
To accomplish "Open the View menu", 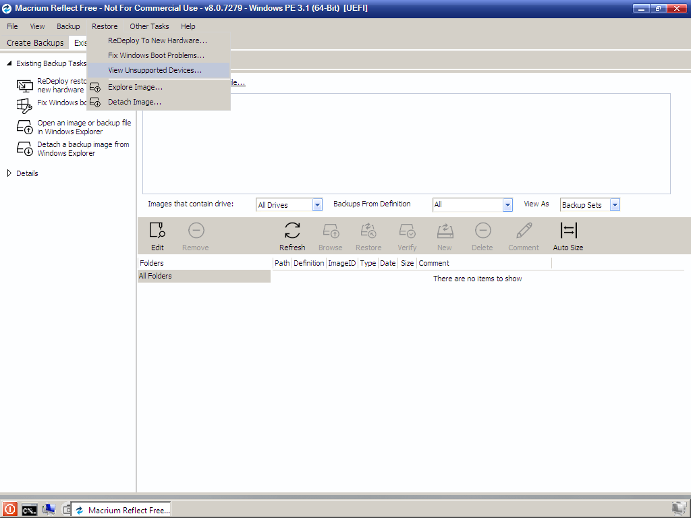I will pyautogui.click(x=37, y=26).
